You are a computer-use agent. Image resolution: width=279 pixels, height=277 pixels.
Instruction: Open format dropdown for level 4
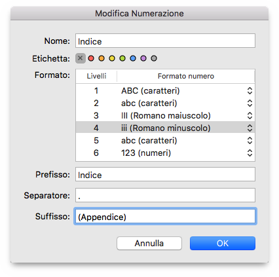250,128
